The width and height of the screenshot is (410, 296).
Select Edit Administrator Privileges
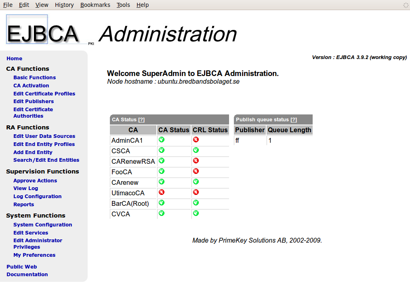(x=38, y=243)
